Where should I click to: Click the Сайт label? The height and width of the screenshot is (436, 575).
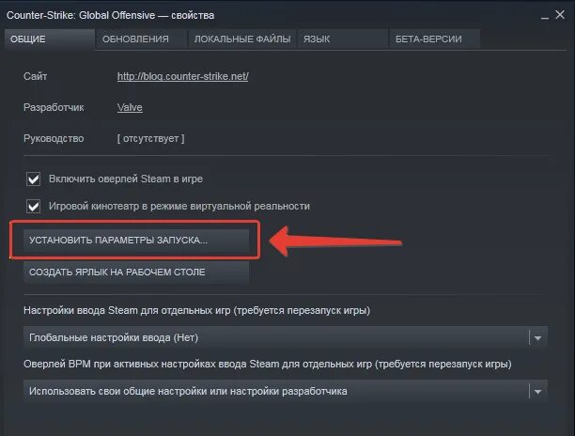click(35, 76)
